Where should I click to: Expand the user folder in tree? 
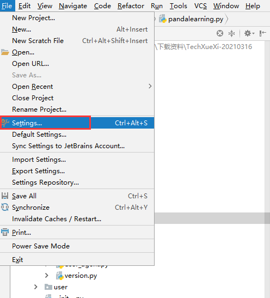35,287
